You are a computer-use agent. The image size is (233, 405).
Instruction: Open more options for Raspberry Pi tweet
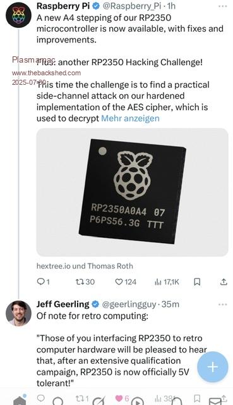coord(223,6)
